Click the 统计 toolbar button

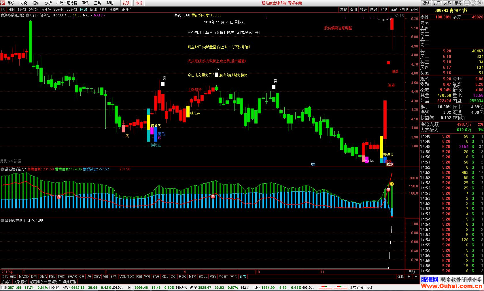(x=364, y=9)
